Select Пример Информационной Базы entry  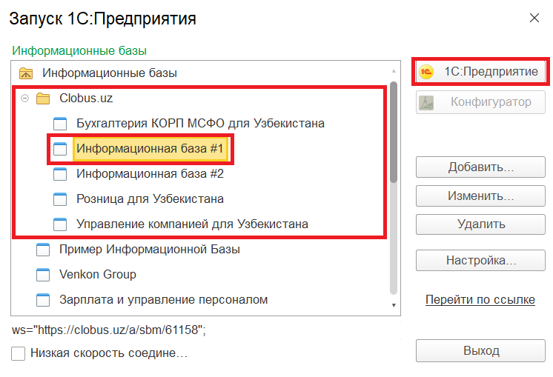(149, 250)
